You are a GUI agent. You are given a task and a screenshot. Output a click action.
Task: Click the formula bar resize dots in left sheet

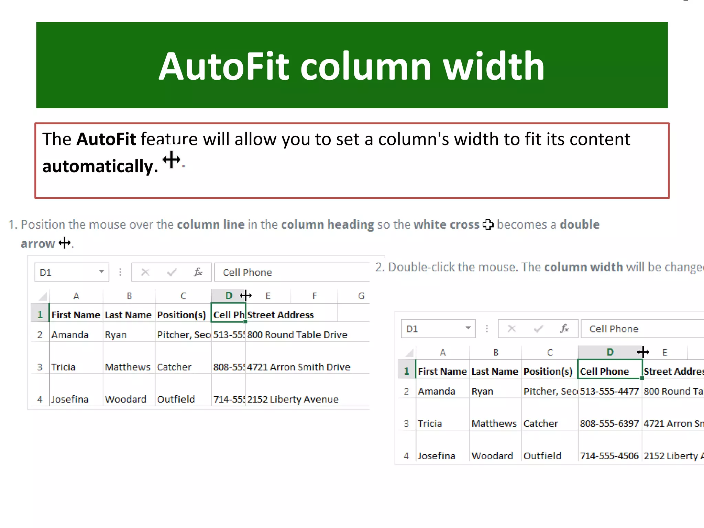[x=120, y=272]
